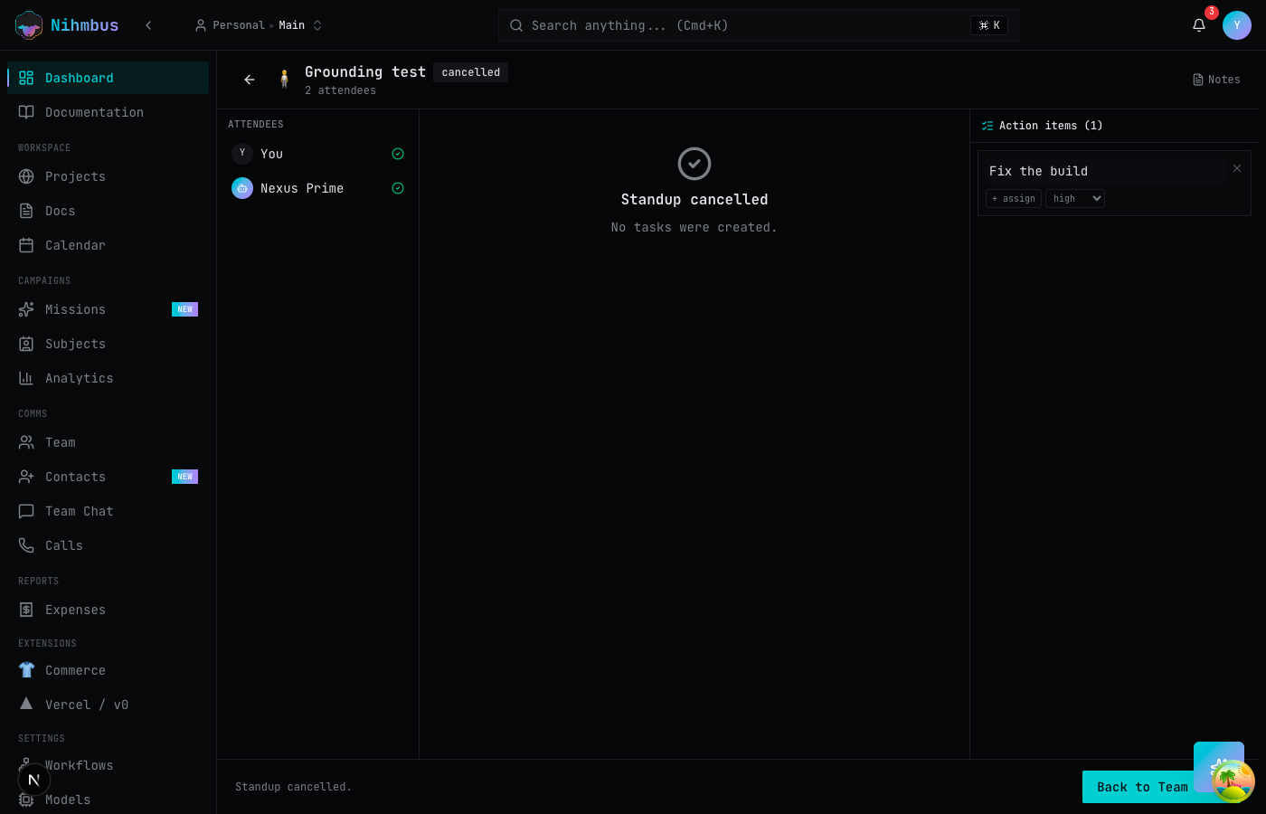Viewport: 1266px width, 814px height.
Task: Click the Standup cancelled checkmark circle
Action: pyautogui.click(x=694, y=164)
